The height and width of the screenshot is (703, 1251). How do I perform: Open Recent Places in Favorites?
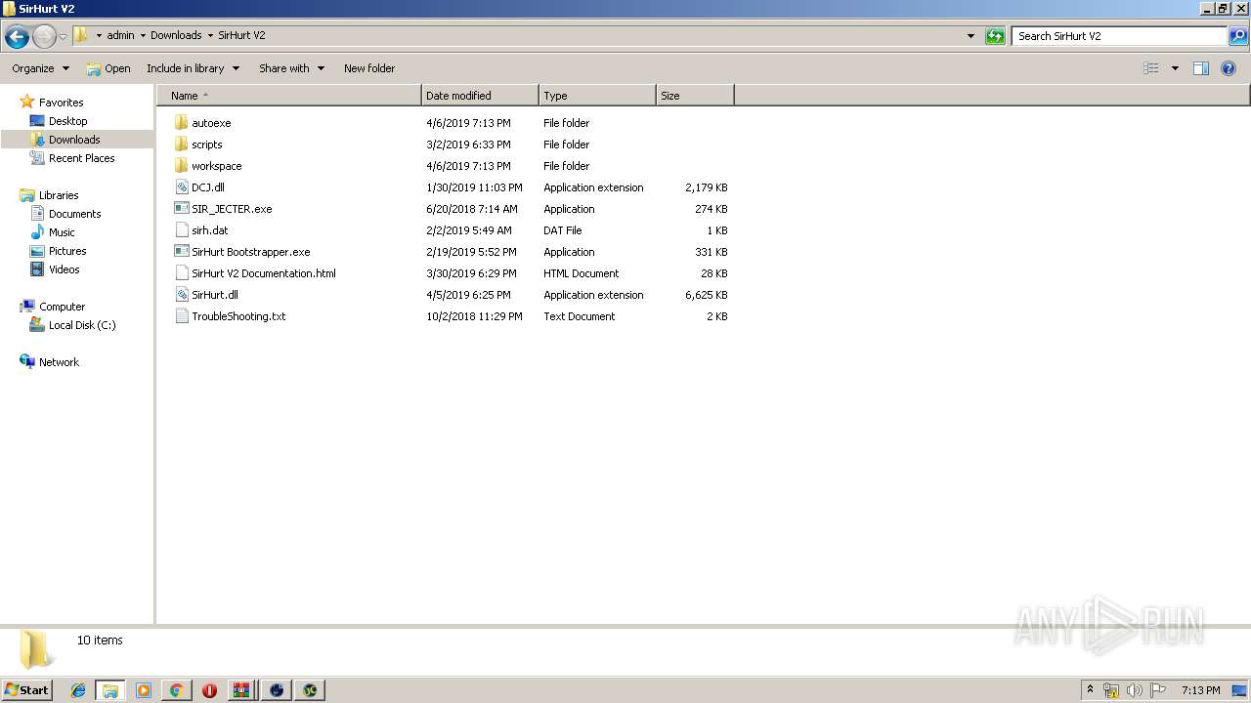pos(81,158)
